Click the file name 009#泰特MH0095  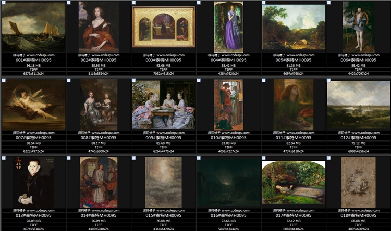click(x=164, y=138)
